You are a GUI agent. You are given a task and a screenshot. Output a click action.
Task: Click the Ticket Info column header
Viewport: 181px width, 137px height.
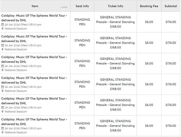click(115, 6)
